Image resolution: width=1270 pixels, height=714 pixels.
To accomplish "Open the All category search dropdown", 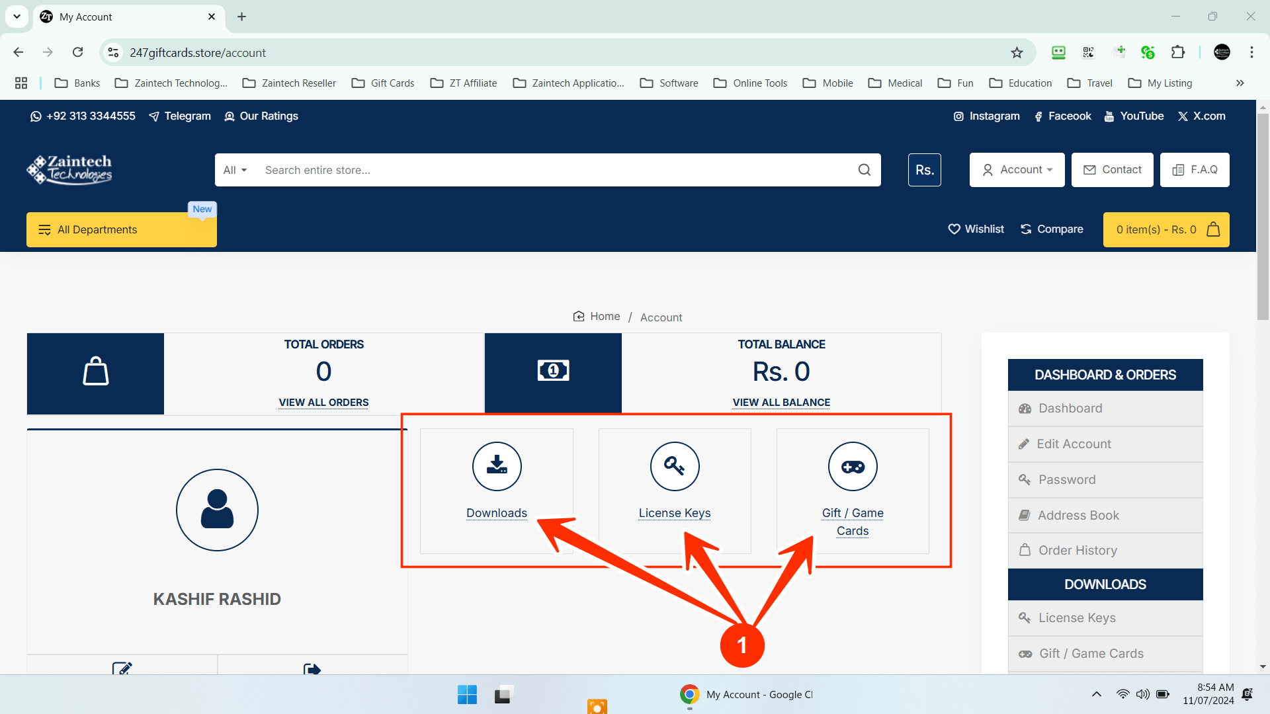I will click(235, 170).
